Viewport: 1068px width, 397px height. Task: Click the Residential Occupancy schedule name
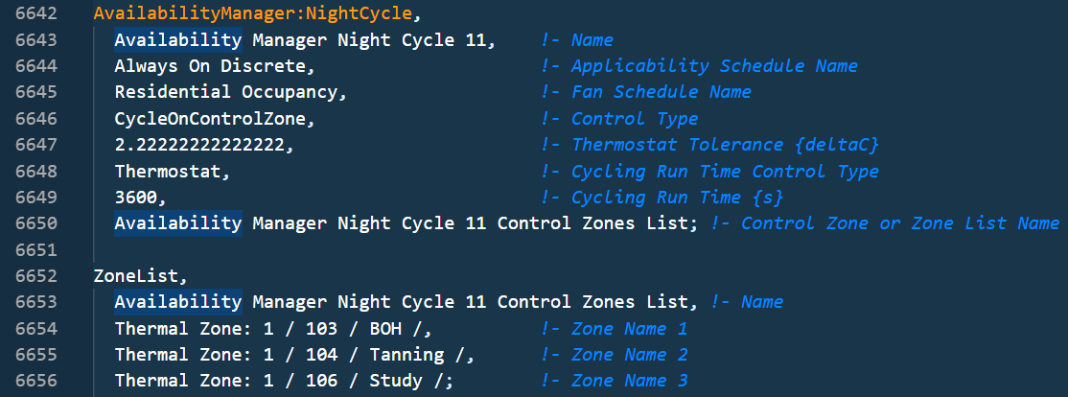point(231,92)
